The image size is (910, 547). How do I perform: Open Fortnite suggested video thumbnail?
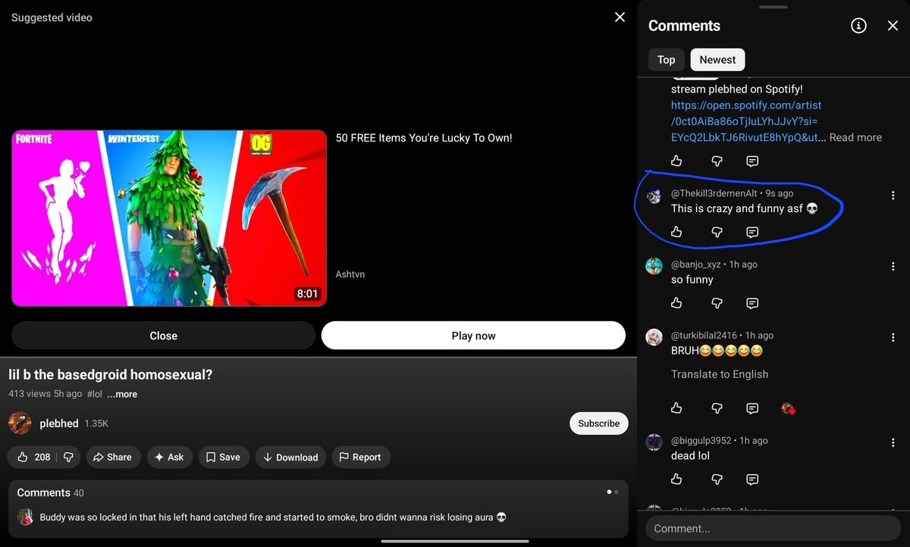169,218
